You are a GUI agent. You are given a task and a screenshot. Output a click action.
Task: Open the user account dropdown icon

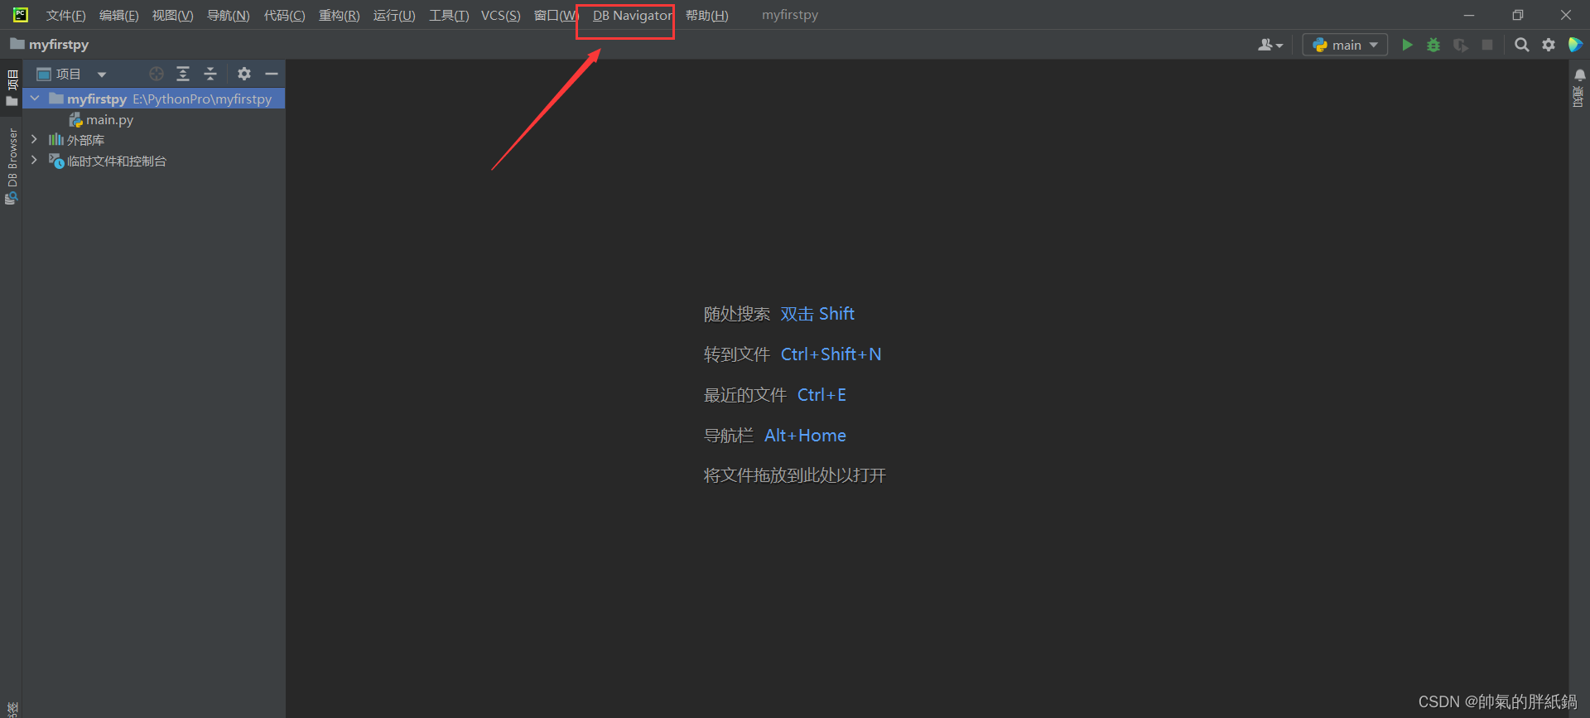coord(1270,45)
